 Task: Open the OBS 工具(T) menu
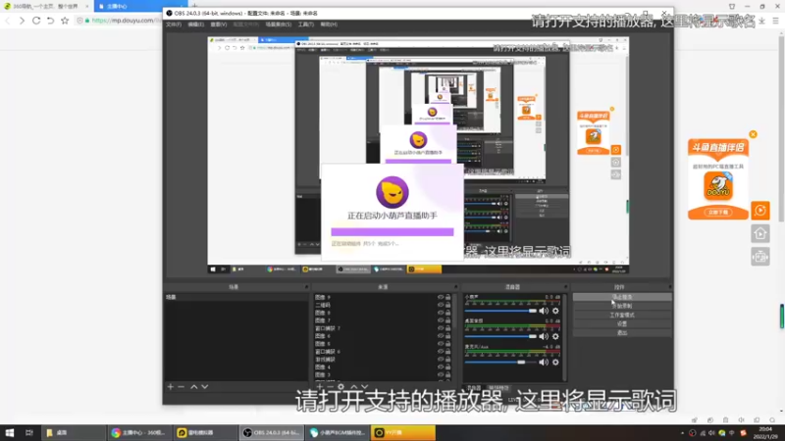(x=306, y=24)
